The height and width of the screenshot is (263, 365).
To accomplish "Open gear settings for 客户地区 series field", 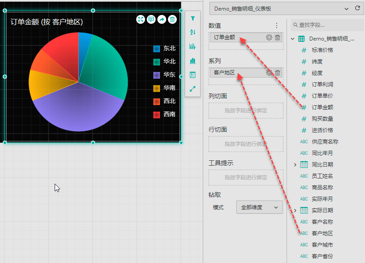I will click(x=269, y=73).
